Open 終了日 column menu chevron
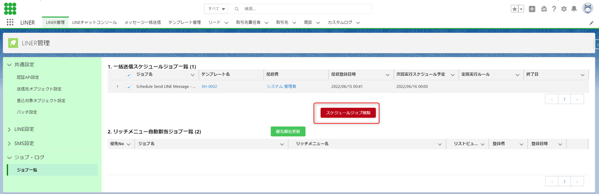The width and height of the screenshot is (599, 194). (583, 75)
